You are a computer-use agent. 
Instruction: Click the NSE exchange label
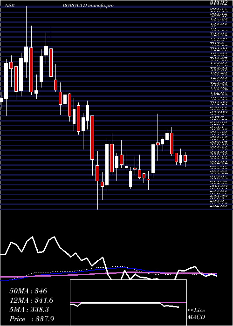[10, 6]
